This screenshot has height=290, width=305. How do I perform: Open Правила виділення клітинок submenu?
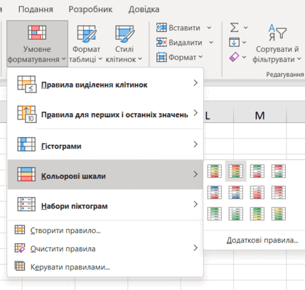pyautogui.click(x=105, y=84)
